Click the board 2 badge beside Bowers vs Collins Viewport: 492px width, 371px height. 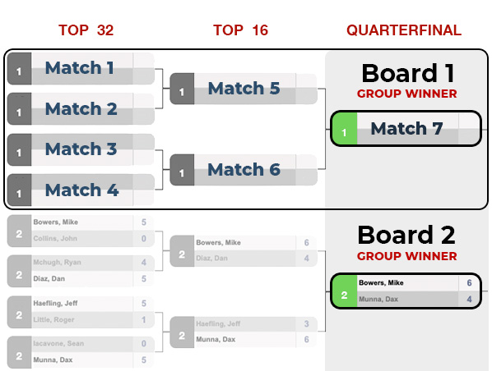pos(19,231)
